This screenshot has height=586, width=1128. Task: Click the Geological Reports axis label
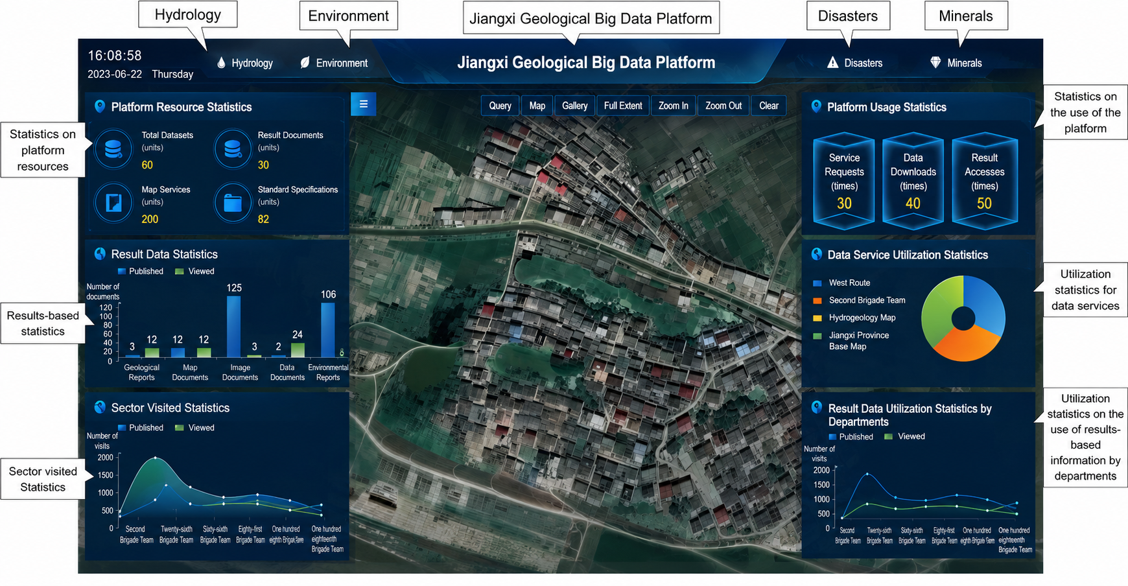pyautogui.click(x=141, y=372)
